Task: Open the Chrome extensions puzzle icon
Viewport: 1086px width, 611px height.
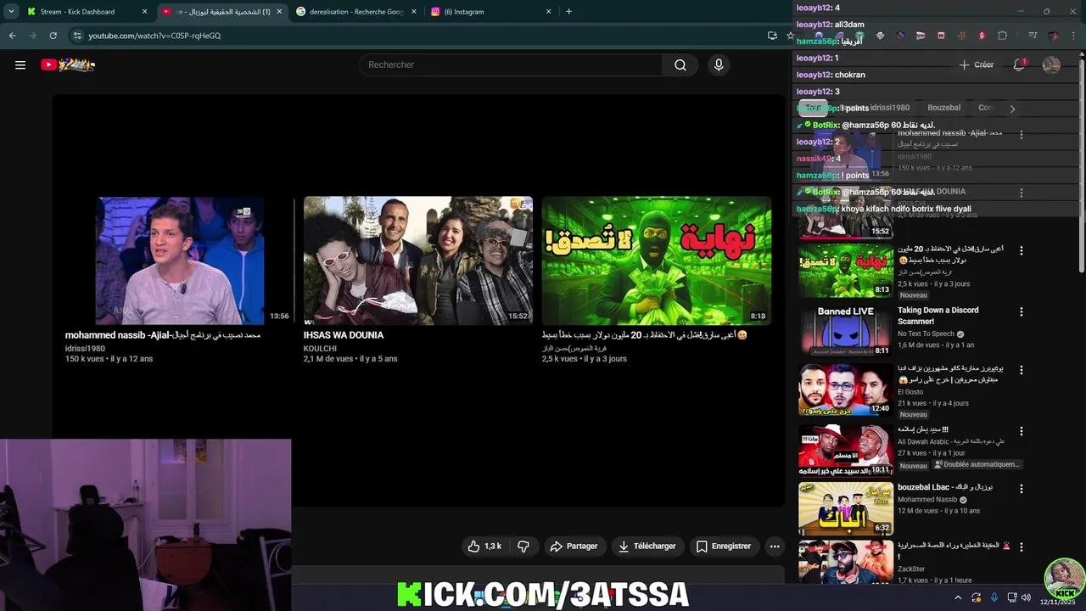Action: click(x=1002, y=36)
